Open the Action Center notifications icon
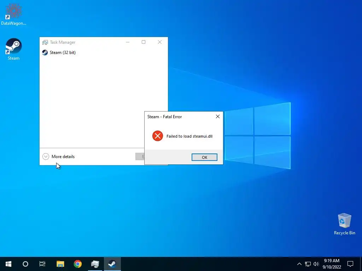 (x=350, y=264)
